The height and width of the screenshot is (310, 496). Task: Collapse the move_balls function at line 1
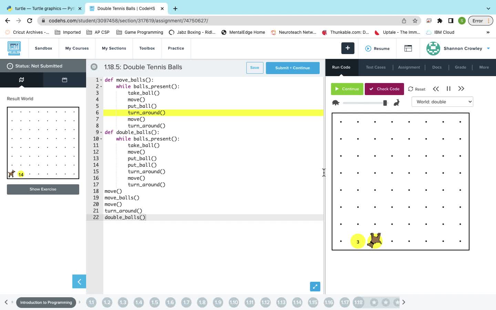(x=101, y=80)
